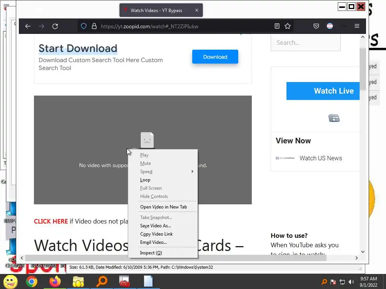Click the orange magnifier tray icon
This screenshot has height=289, width=386.
(324, 281)
